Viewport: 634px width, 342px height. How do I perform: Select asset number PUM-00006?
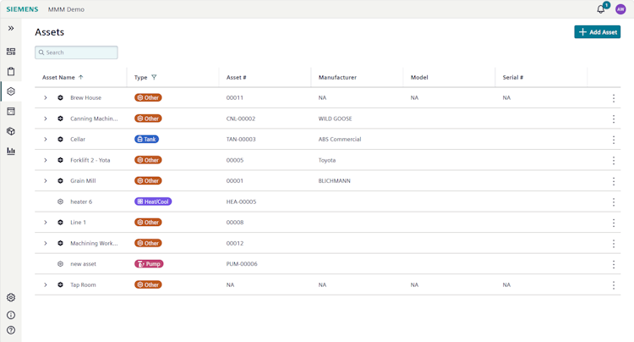pyautogui.click(x=242, y=264)
